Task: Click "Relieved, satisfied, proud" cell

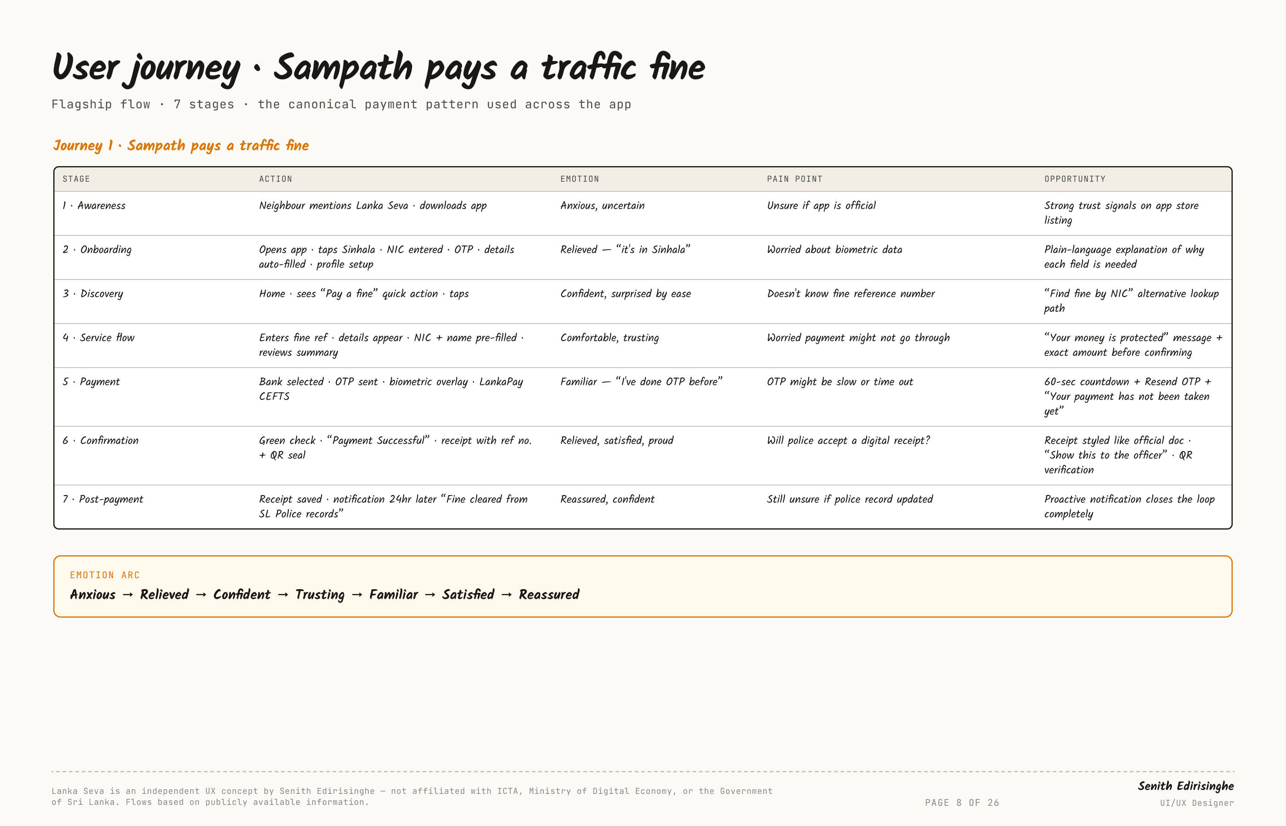Action: 617,441
